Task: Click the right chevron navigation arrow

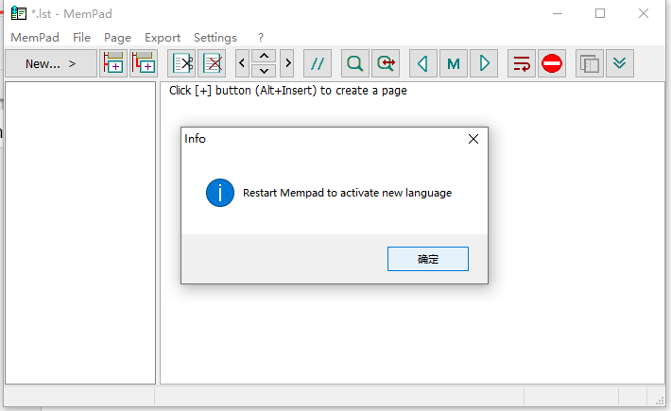Action: [287, 63]
